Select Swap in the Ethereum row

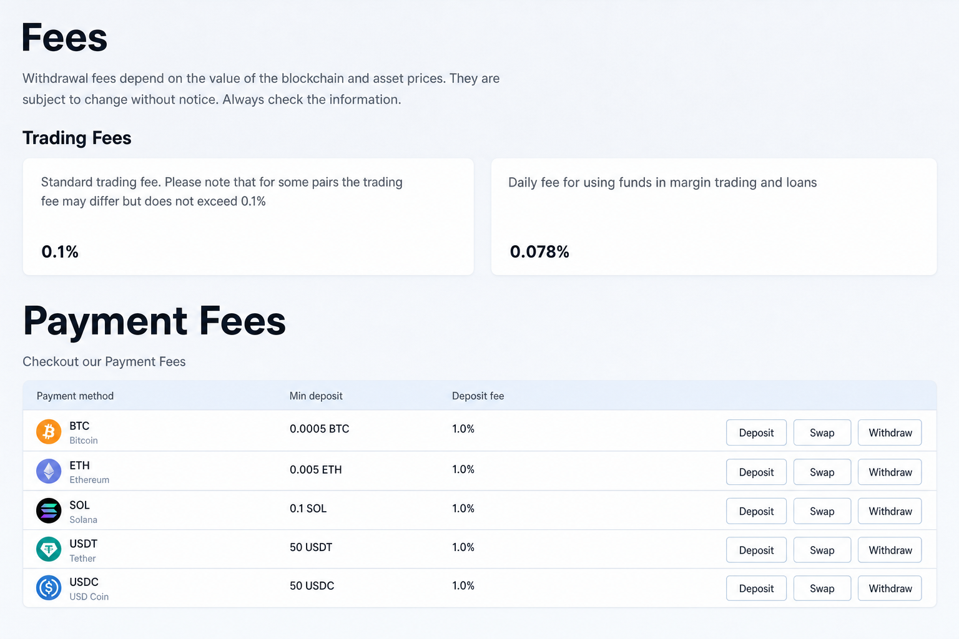(822, 472)
